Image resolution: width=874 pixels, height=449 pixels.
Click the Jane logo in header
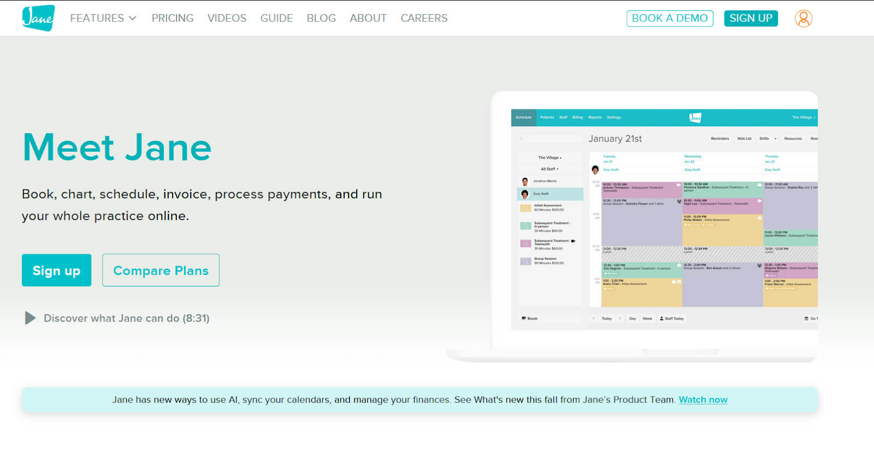(38, 18)
